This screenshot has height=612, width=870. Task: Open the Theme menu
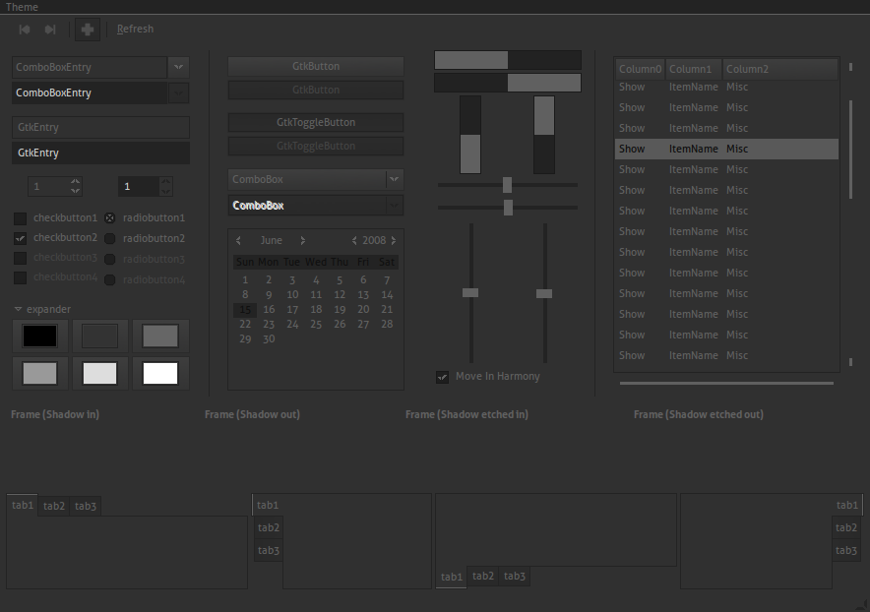coord(22,7)
